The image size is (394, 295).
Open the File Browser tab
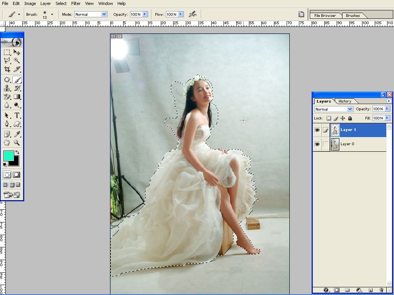[325, 16]
